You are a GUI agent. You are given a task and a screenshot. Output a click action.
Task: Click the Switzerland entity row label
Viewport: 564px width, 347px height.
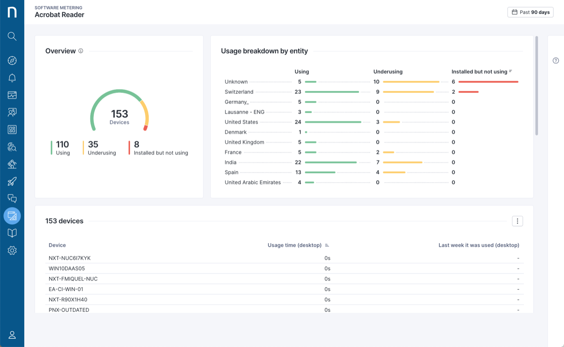click(239, 92)
